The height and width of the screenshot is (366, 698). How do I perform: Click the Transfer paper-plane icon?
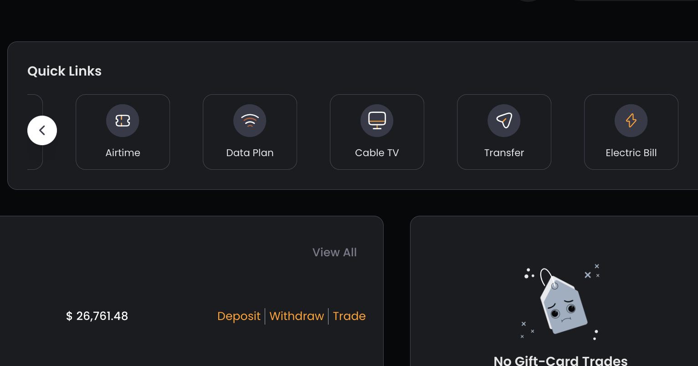tap(504, 121)
